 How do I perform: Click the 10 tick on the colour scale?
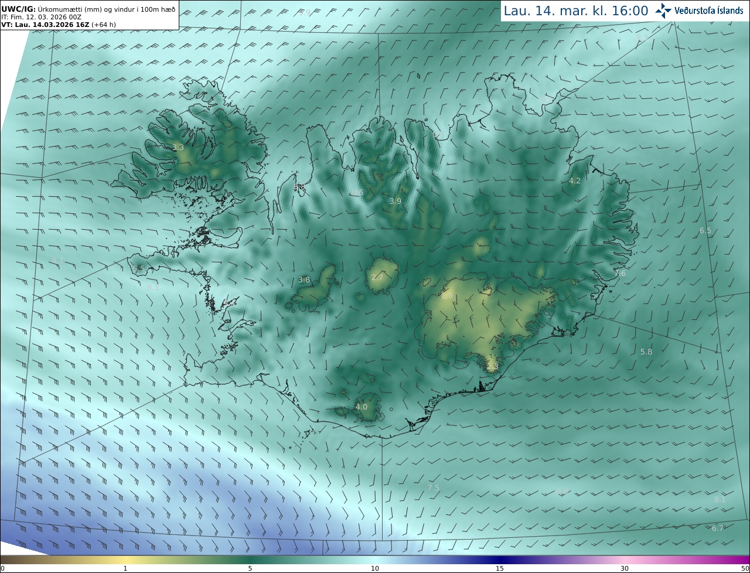click(x=375, y=568)
